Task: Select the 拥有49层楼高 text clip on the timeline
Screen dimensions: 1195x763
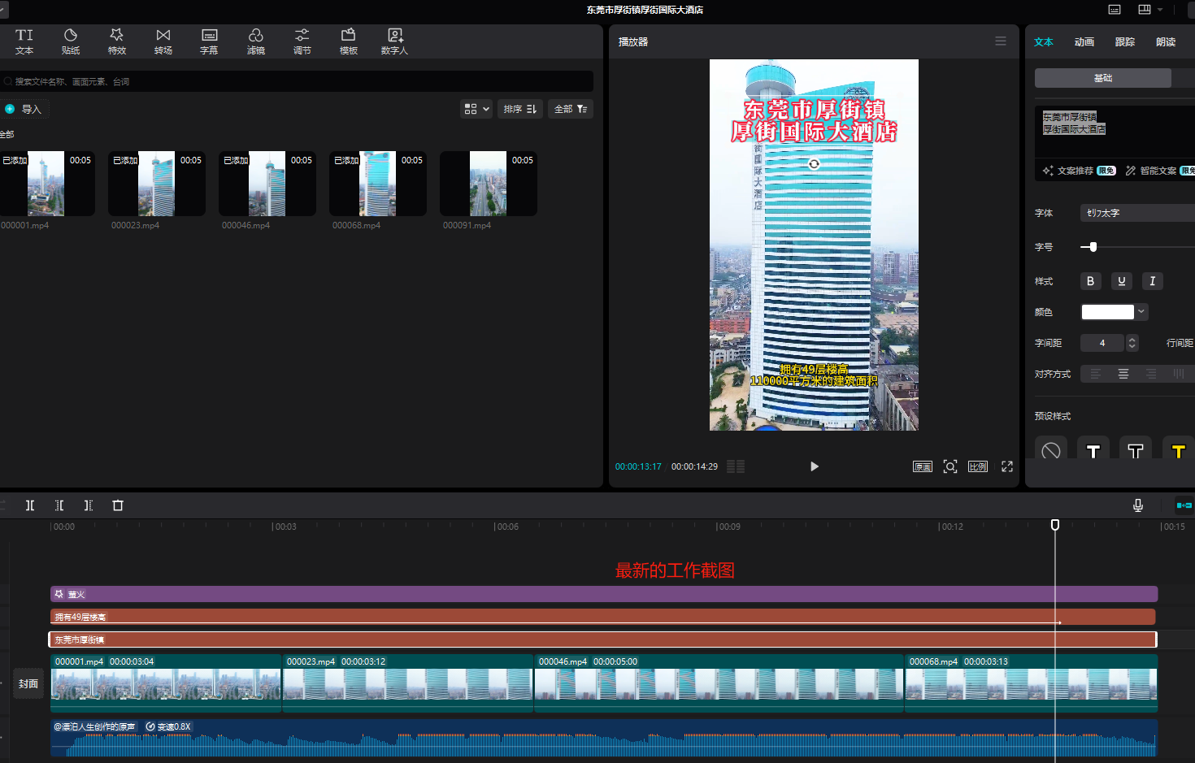Action: (603, 617)
